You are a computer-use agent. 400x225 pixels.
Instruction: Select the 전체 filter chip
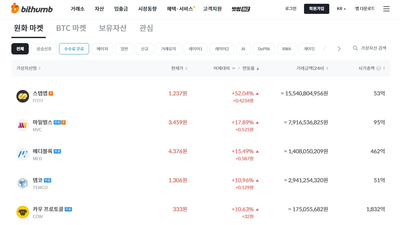20,49
